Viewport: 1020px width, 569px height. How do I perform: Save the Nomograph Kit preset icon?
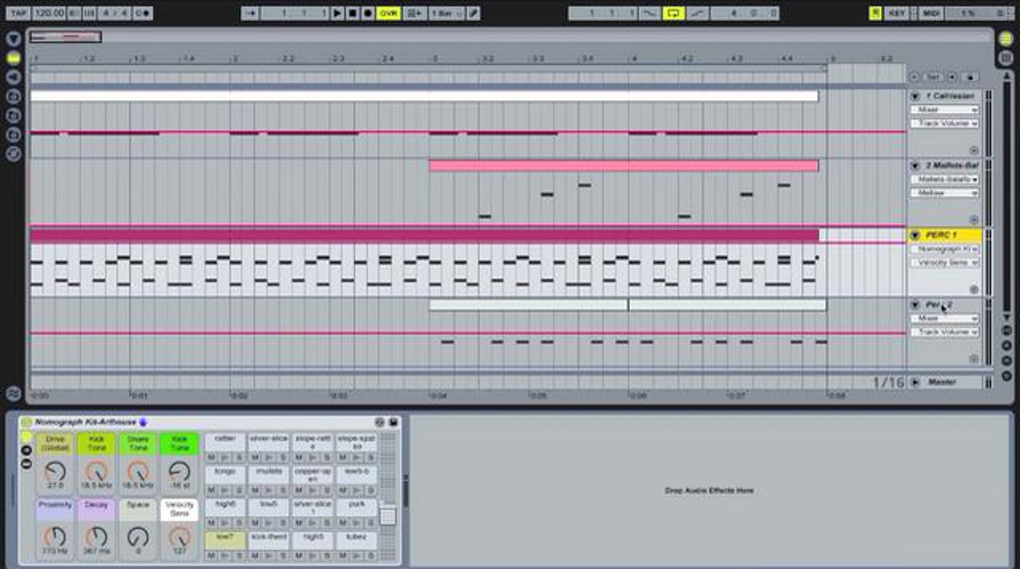pyautogui.click(x=393, y=422)
